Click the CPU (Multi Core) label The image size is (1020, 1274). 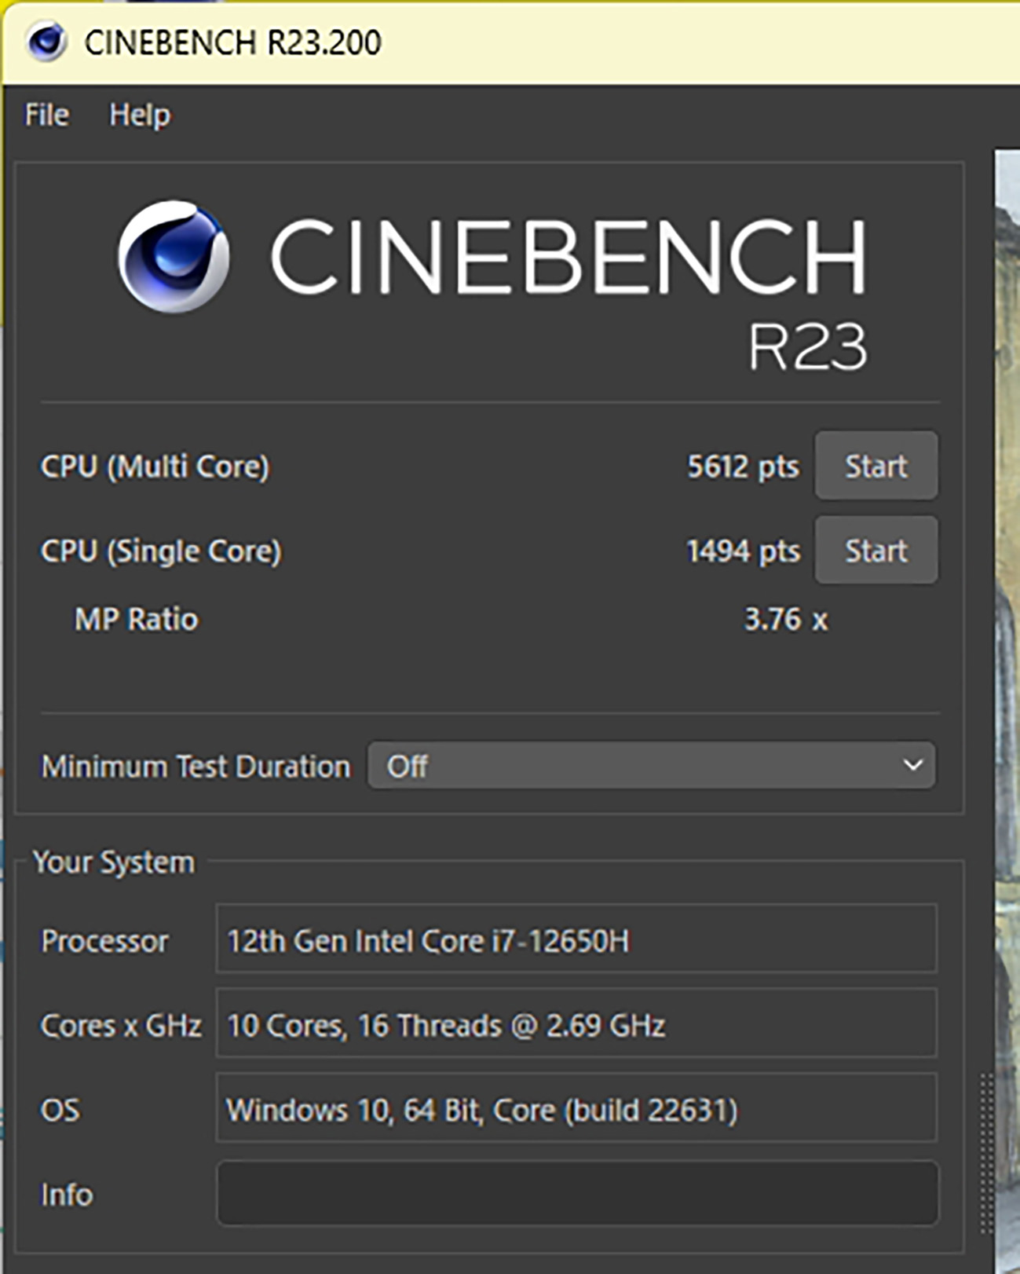click(155, 467)
